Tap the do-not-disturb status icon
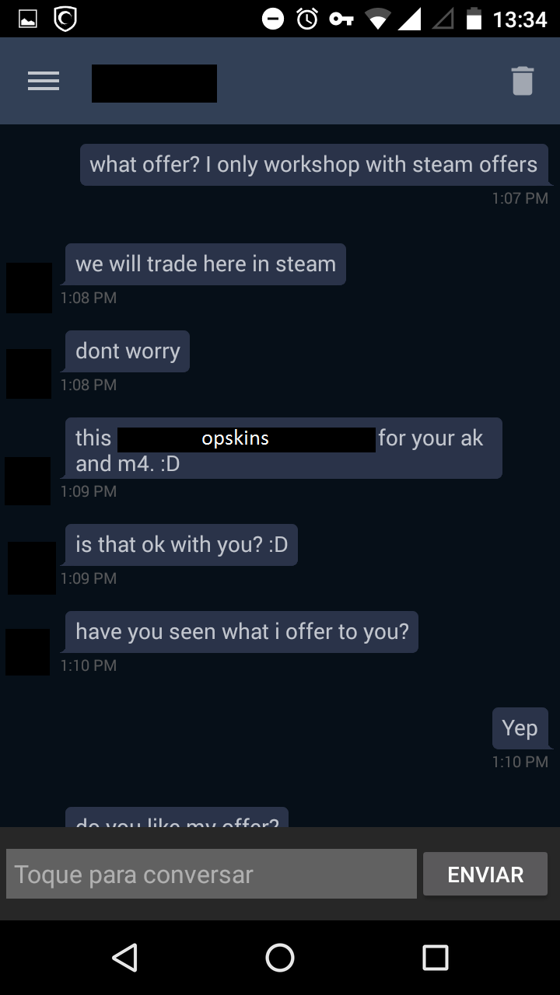The height and width of the screenshot is (995, 560). 273,19
